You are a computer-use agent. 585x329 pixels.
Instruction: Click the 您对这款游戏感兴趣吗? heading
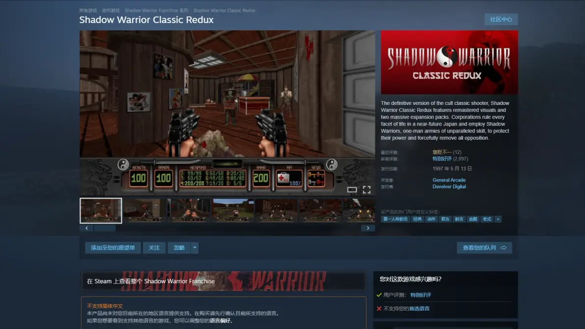tap(410, 279)
